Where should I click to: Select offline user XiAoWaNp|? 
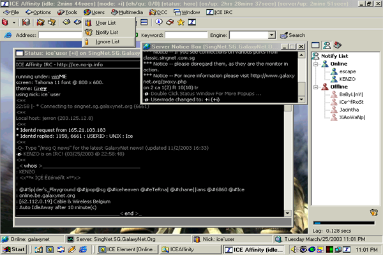[x=352, y=117]
